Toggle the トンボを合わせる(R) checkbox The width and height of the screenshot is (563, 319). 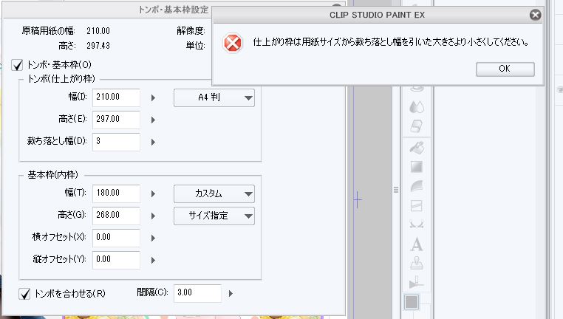pos(24,294)
